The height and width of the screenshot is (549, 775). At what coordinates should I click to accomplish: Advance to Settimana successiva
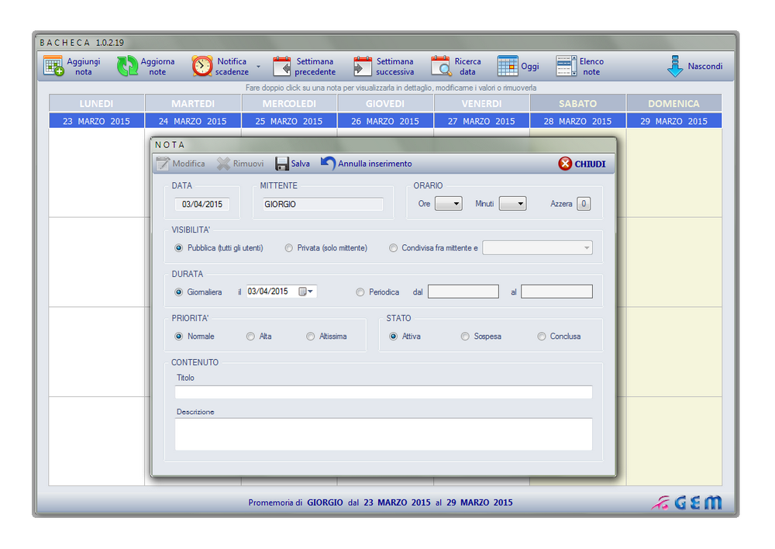coord(363,67)
